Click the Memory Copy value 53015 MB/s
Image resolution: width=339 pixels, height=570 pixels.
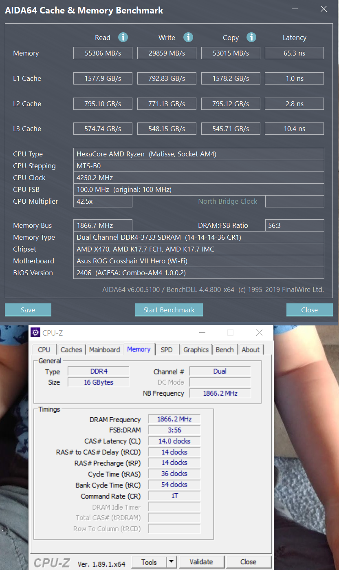click(x=231, y=53)
